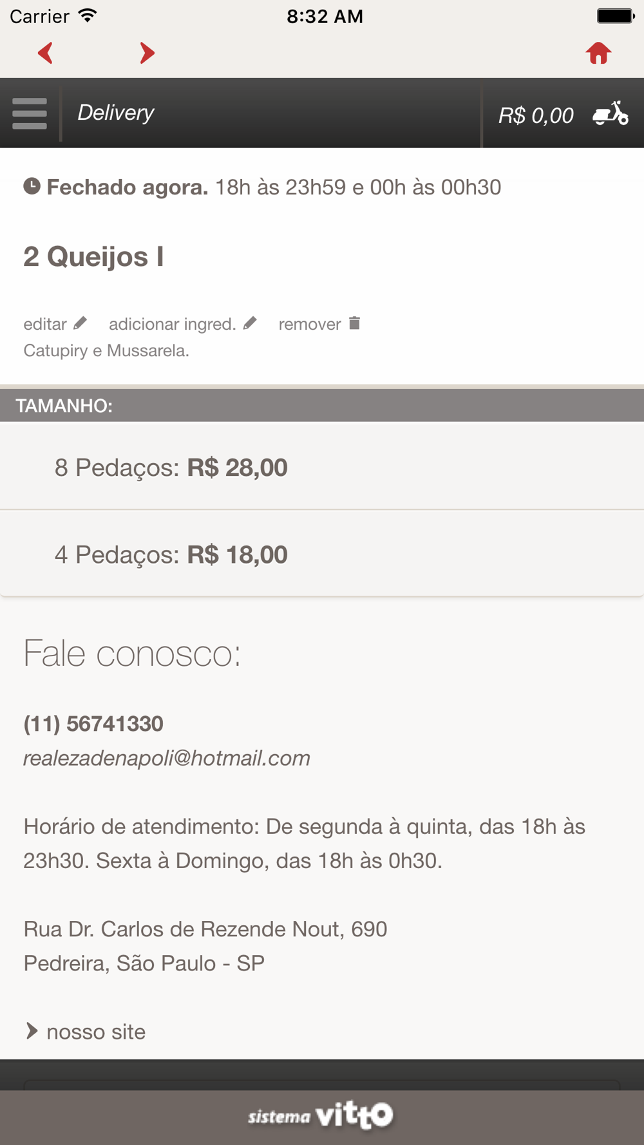Open the cart via the scooter icon

611,113
